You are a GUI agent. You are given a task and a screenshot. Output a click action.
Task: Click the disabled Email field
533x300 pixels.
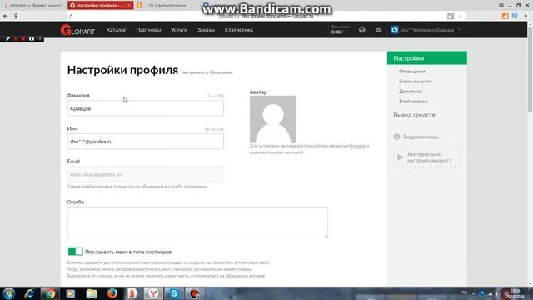click(146, 174)
